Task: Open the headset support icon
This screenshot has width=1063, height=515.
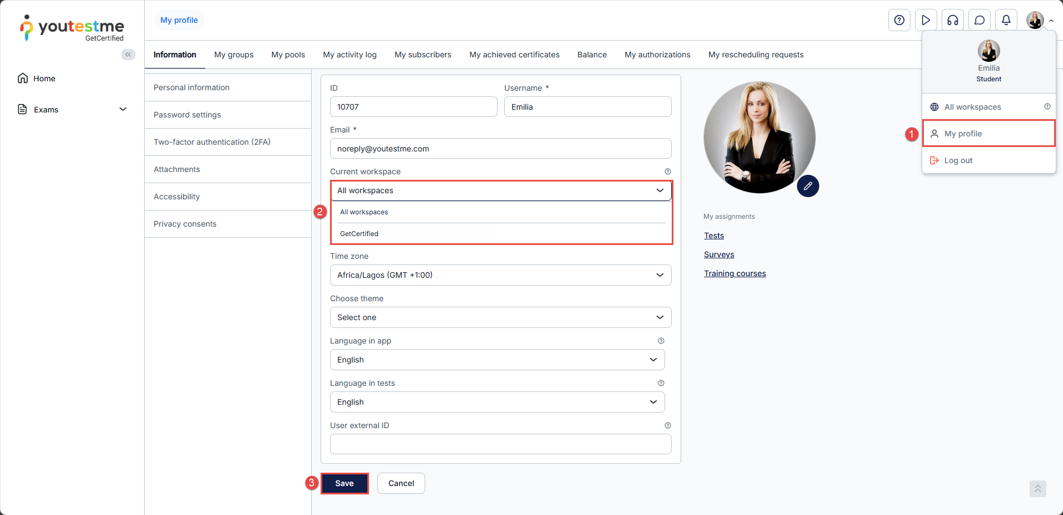Action: pos(952,21)
